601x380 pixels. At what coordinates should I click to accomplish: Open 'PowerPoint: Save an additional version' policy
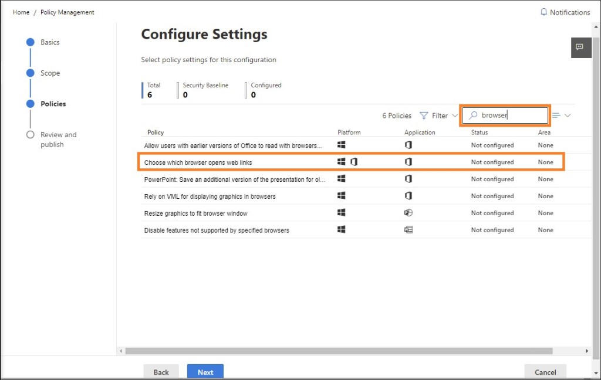pos(235,179)
